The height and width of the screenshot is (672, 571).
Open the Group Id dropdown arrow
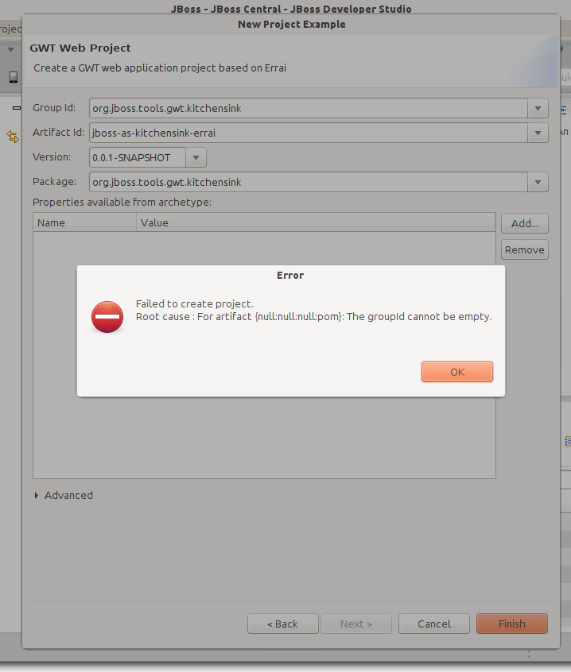tap(538, 109)
